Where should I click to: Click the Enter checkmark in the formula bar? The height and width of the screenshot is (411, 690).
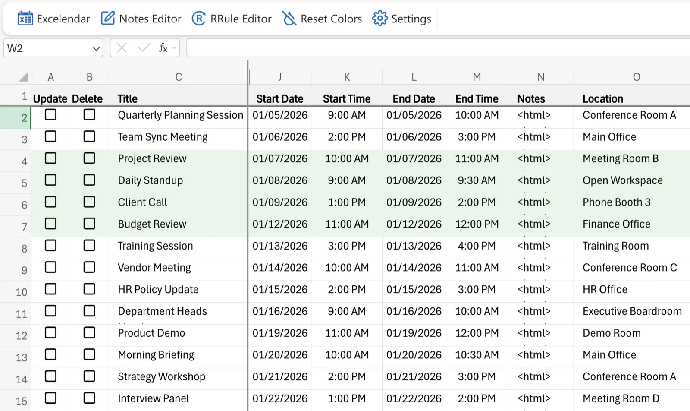[143, 48]
